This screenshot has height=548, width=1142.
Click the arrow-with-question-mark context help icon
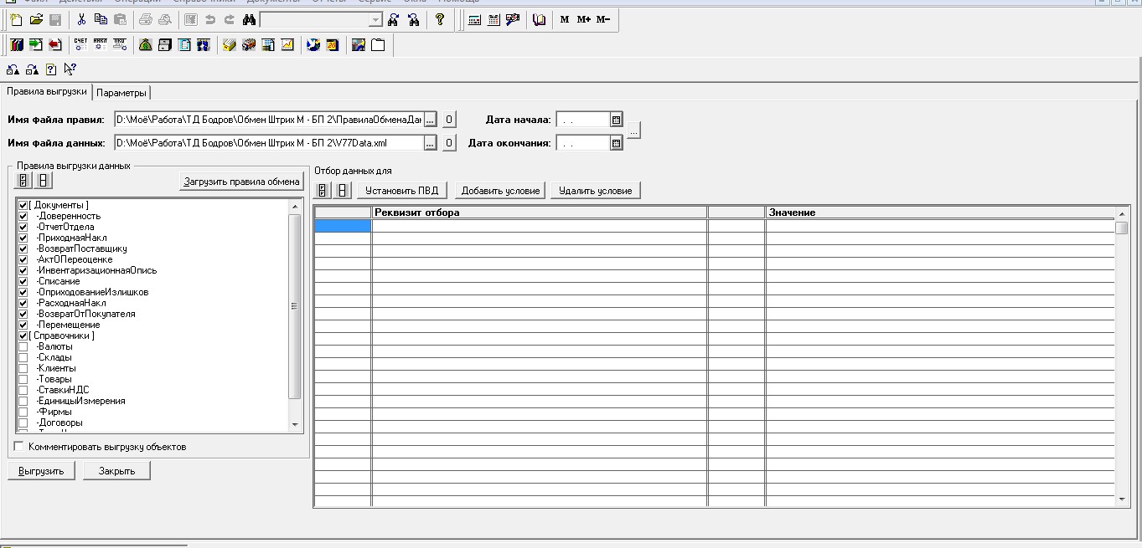point(70,69)
